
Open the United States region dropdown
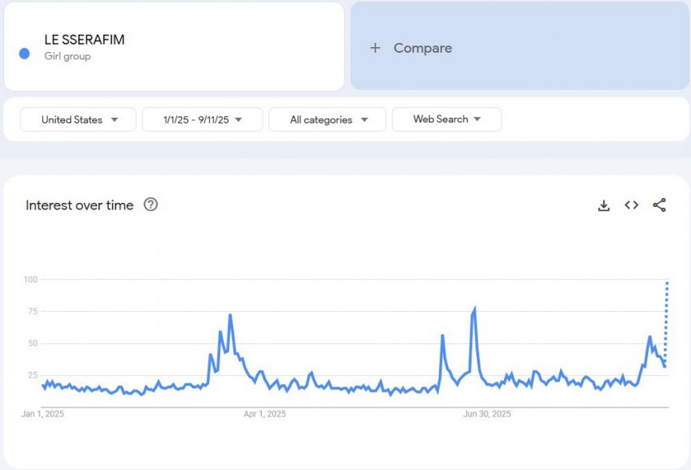78,119
